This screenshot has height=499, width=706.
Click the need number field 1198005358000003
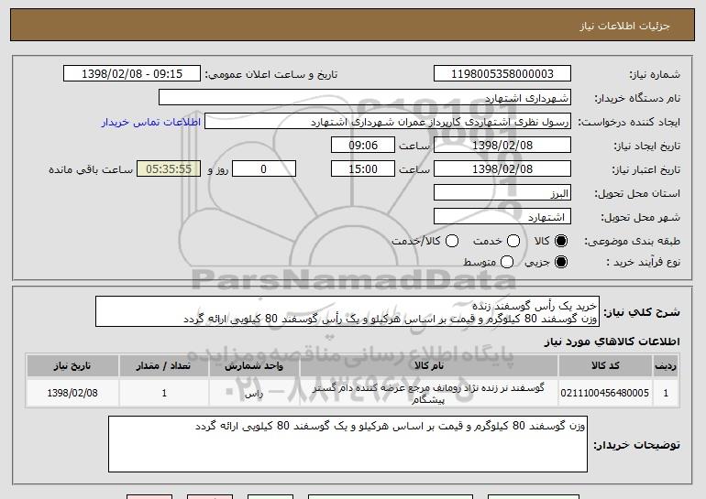coord(502,74)
